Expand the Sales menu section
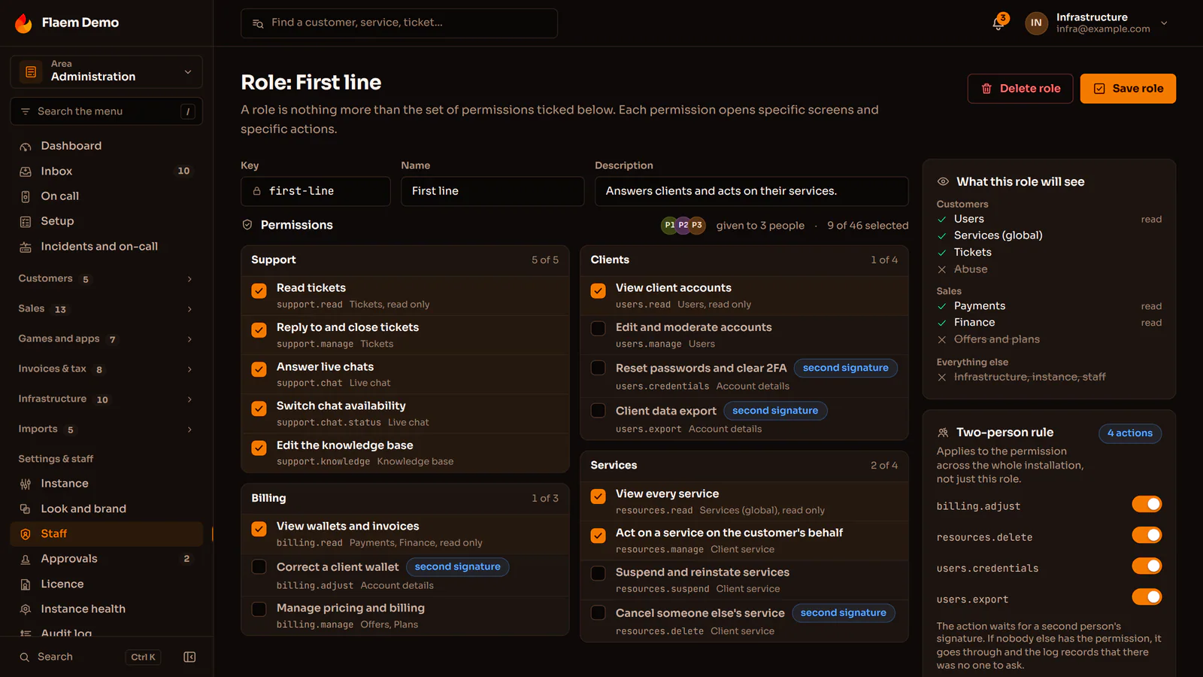The height and width of the screenshot is (677, 1203). tap(106, 309)
